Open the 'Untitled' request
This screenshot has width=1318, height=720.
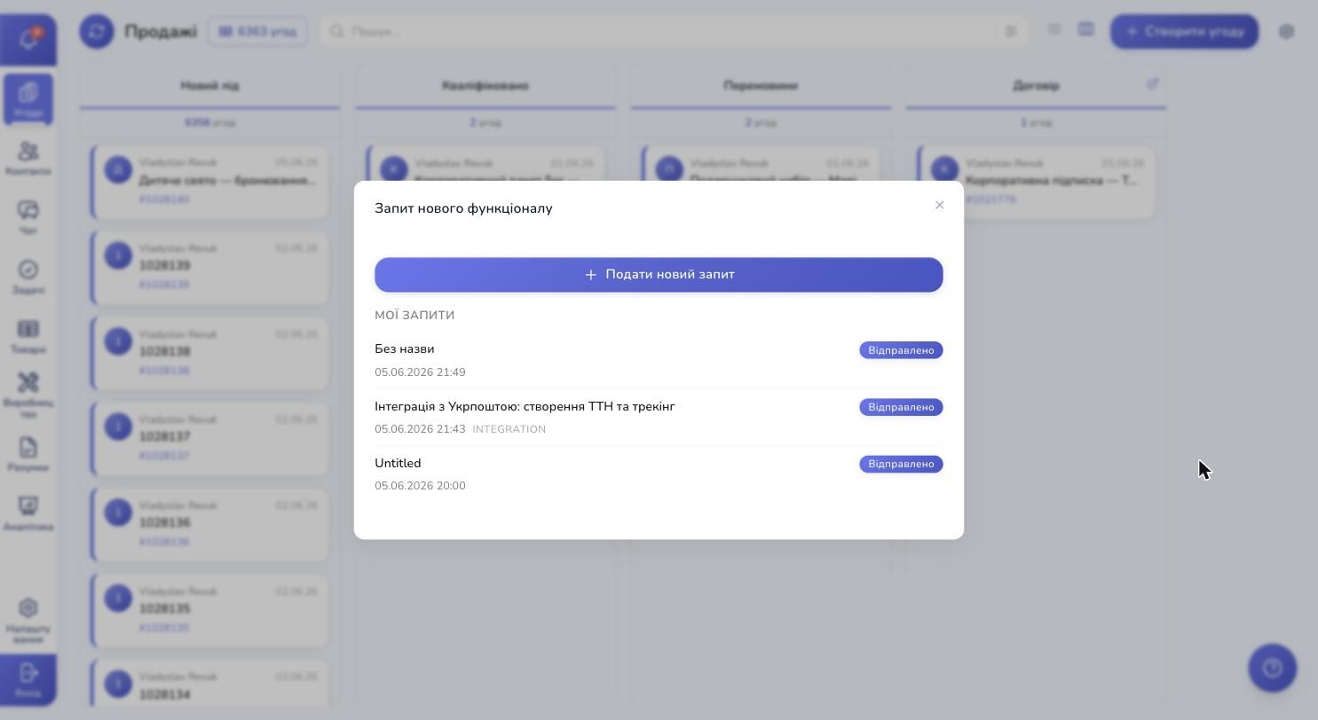659,473
